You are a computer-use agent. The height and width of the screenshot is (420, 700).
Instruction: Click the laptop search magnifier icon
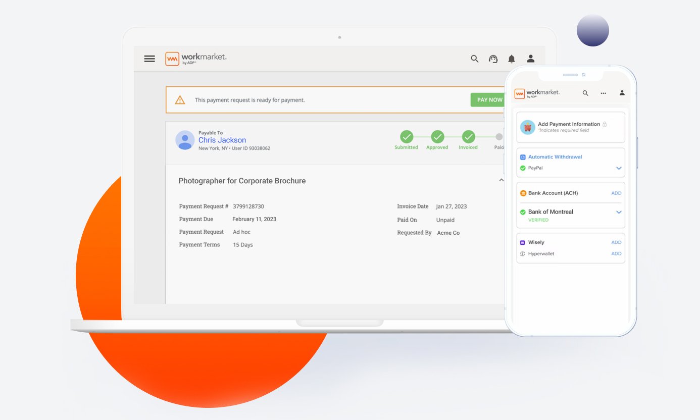(x=474, y=59)
